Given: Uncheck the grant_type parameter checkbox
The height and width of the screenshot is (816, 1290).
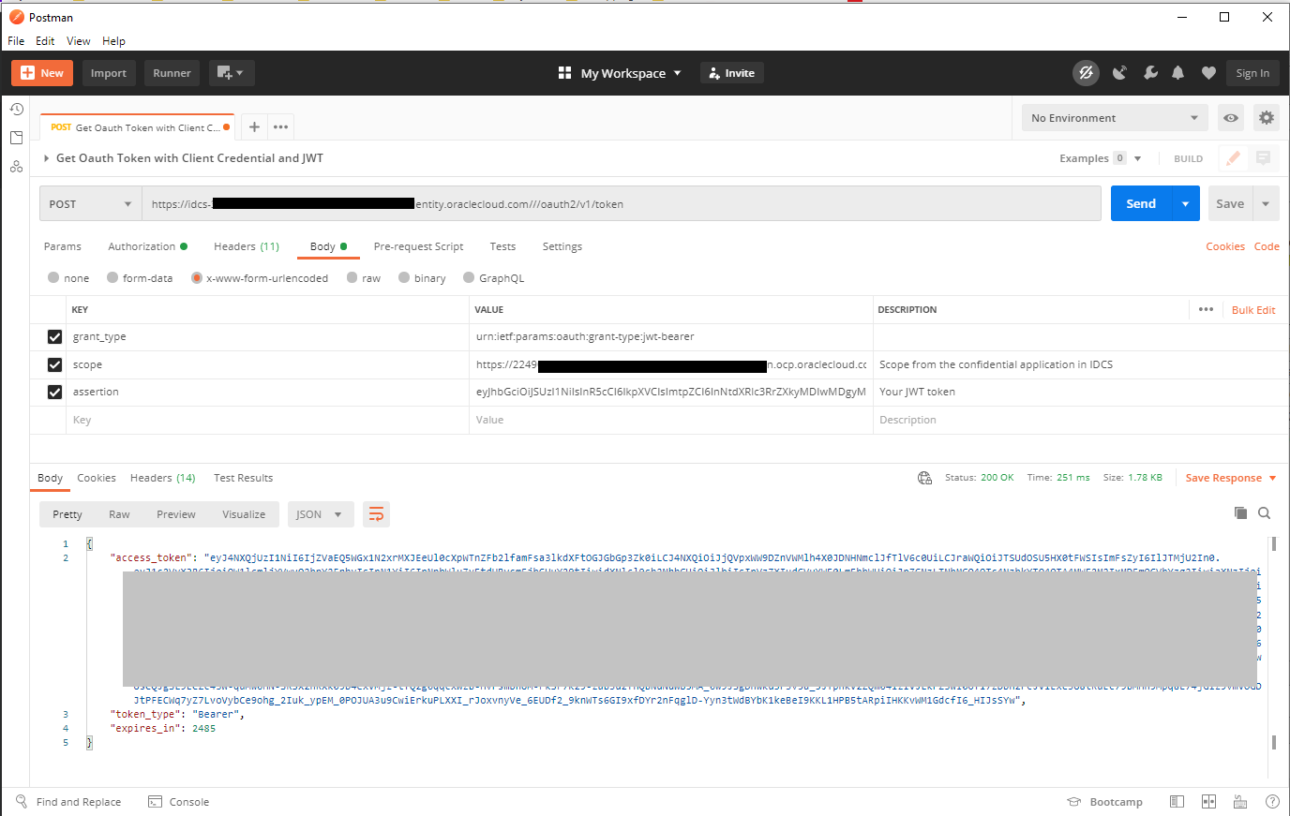Looking at the screenshot, I should [54, 336].
